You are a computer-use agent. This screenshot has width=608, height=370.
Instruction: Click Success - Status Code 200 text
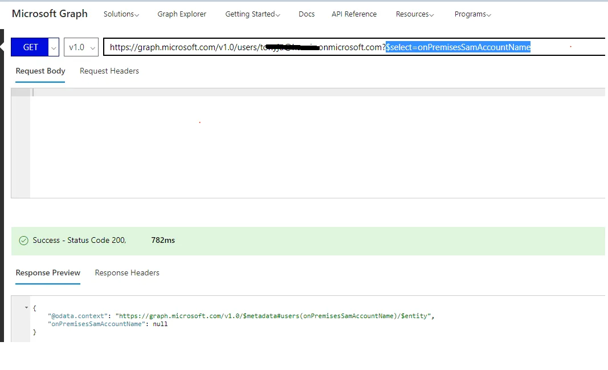[79, 241]
